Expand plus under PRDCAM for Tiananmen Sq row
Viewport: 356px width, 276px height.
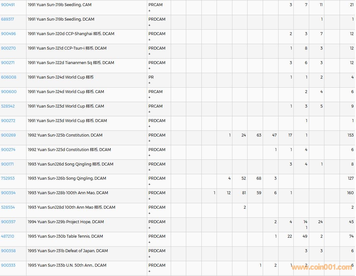point(149,69)
